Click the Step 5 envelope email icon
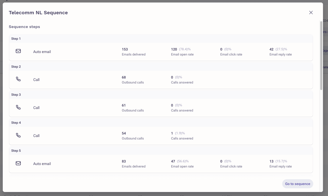The width and height of the screenshot is (328, 196). pos(18,163)
